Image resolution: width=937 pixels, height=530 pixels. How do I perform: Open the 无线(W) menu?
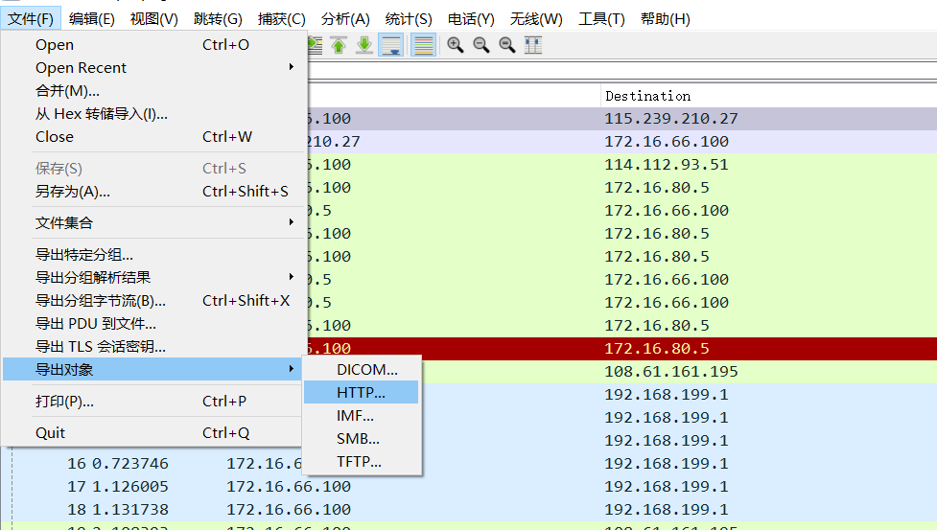(x=536, y=19)
